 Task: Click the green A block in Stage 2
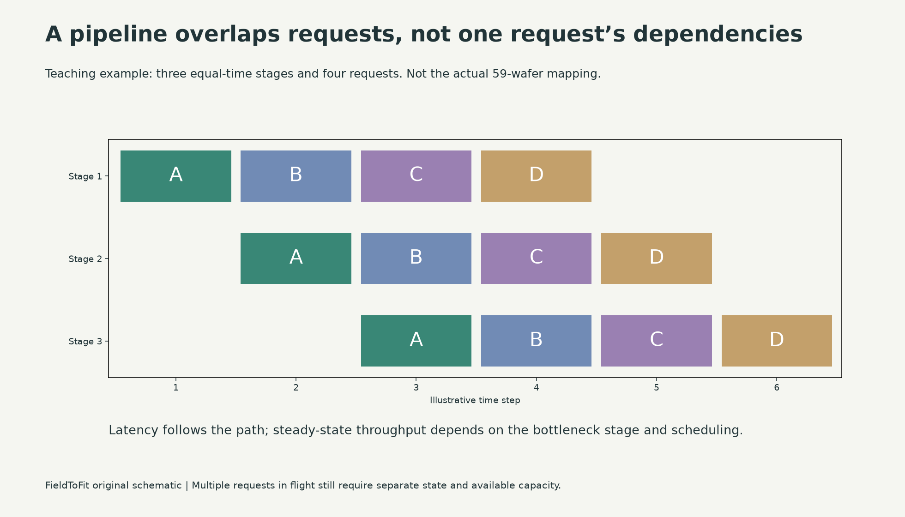tap(296, 258)
